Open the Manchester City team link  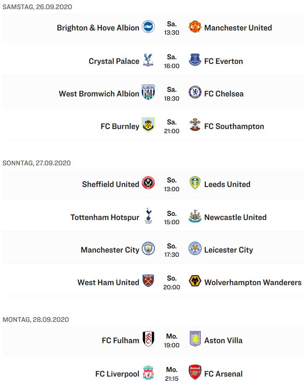(x=110, y=250)
